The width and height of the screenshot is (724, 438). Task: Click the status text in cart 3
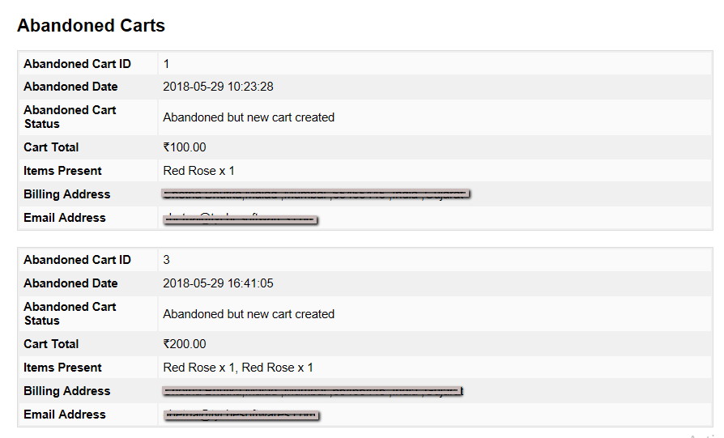tap(249, 314)
